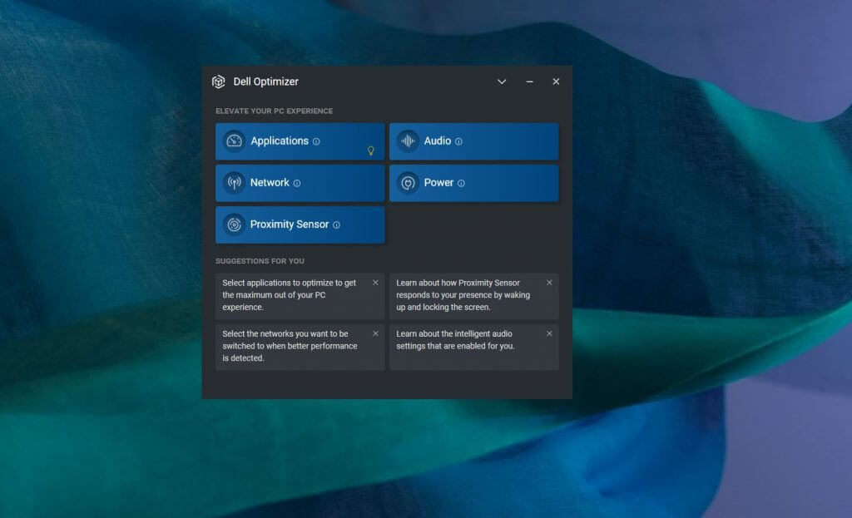Dismiss the 'Select the networks' suggestion

(375, 333)
